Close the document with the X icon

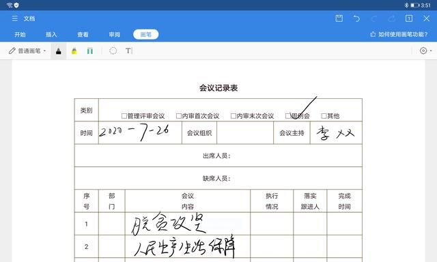[426, 18]
